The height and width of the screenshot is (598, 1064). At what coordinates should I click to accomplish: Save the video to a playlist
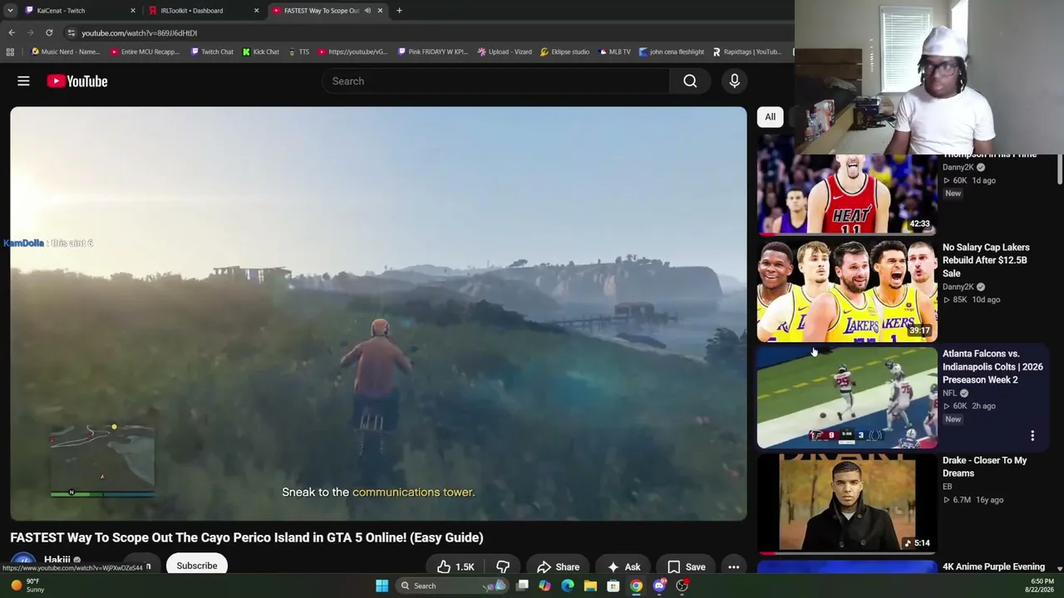point(687,567)
